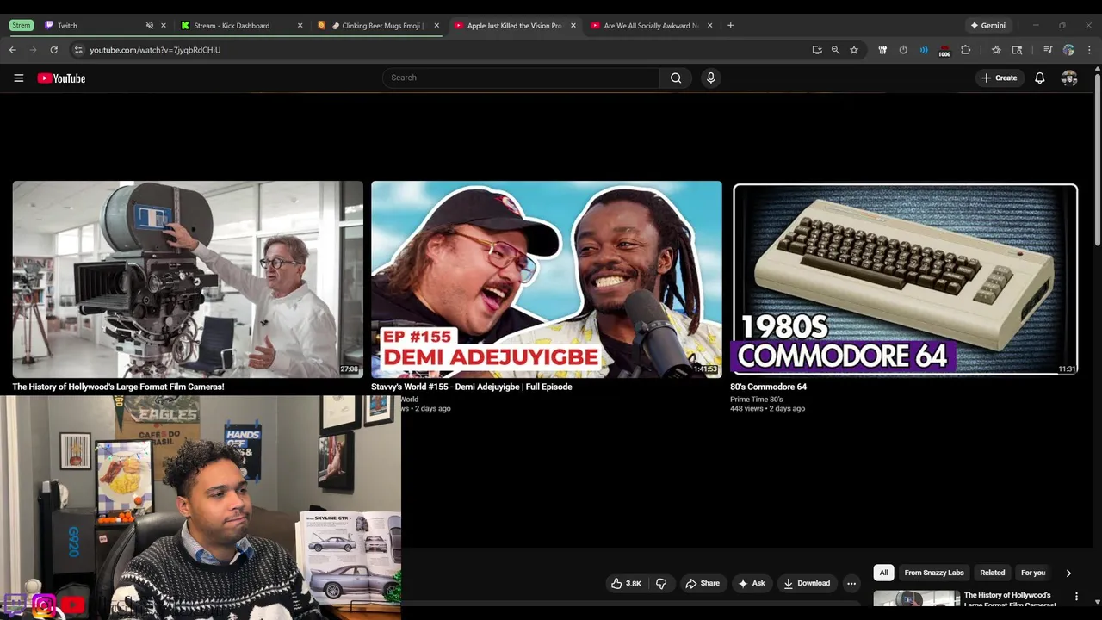The image size is (1102, 620).
Task: Like the video with 3.8K likes
Action: point(626,583)
